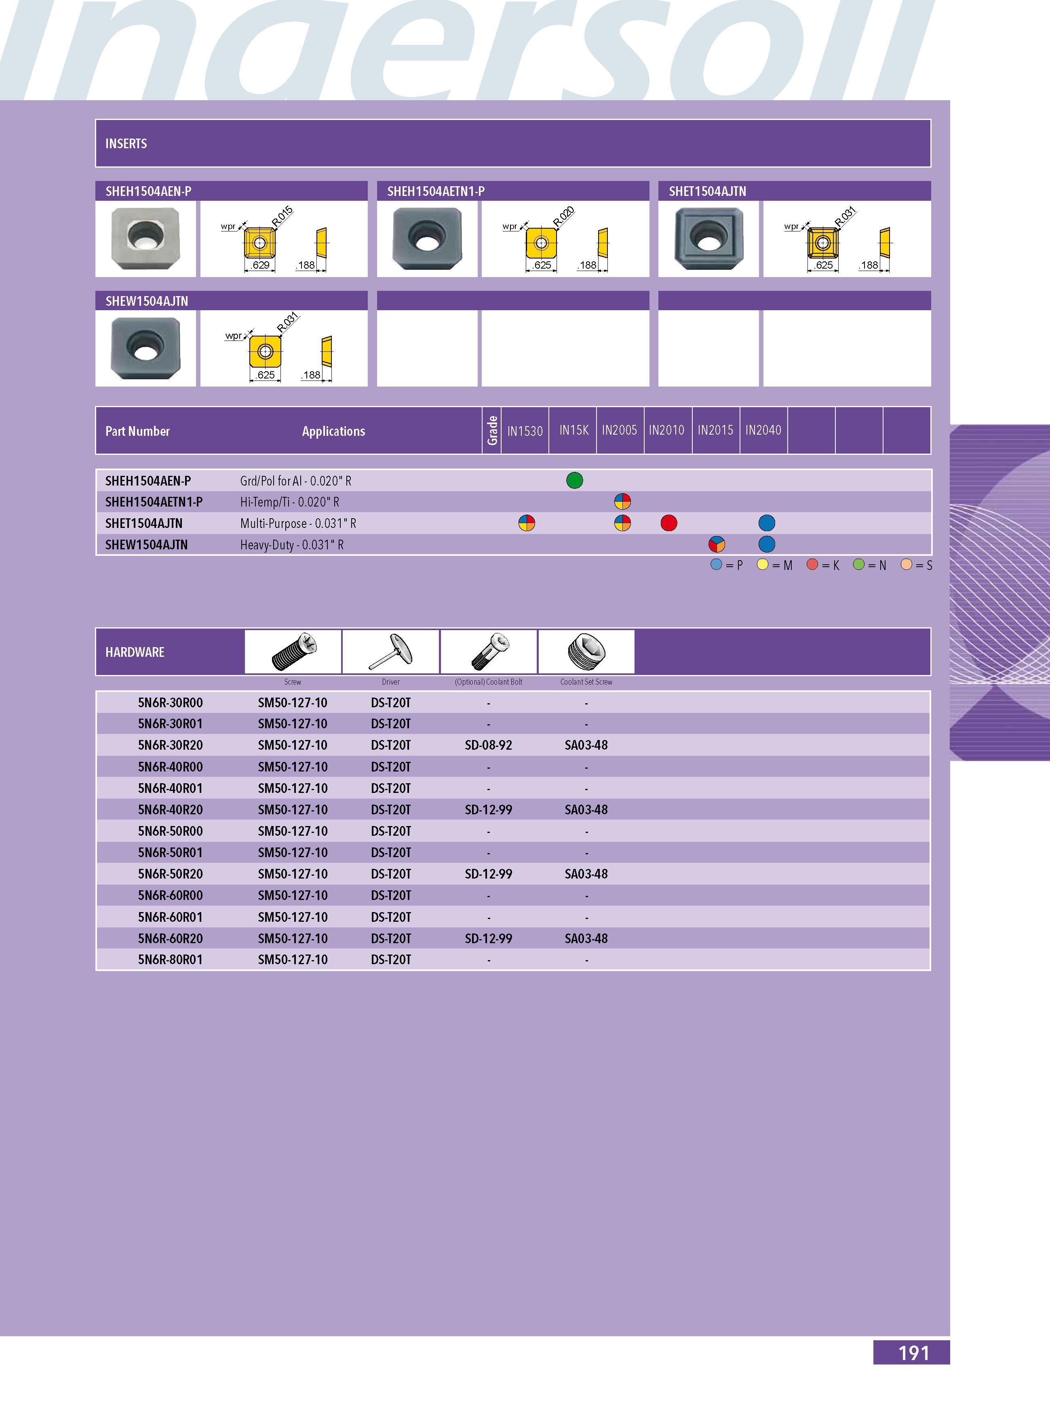Click SM50-127-10 in the 5N6R-30R00 row
Viewport: 1050px width, 1417px height.
coord(292,702)
